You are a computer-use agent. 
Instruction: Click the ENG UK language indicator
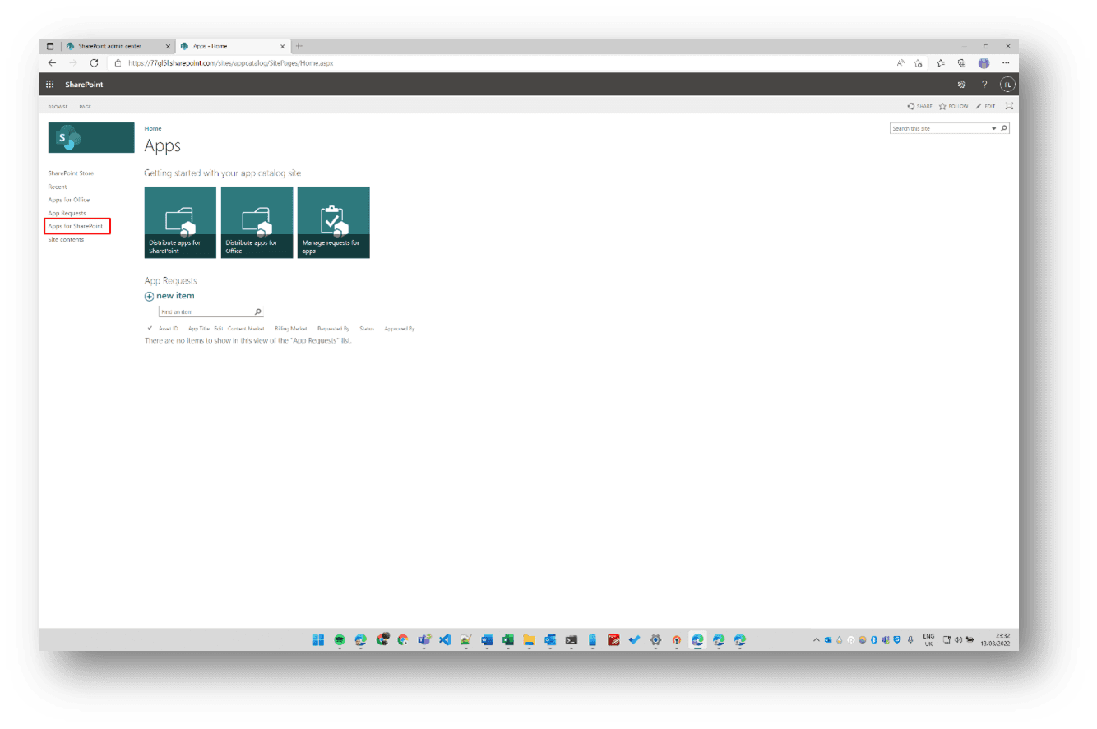coord(928,639)
